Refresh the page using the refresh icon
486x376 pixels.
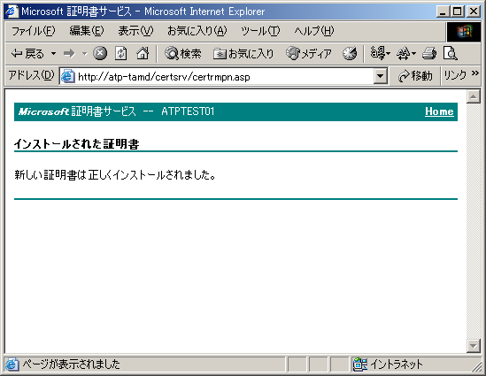tap(121, 54)
